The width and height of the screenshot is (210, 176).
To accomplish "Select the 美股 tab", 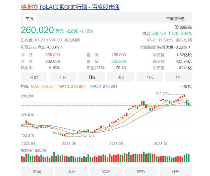I will [x=29, y=19].
